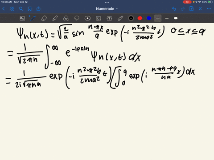
Task: Choose the red pen color
Action: (140, 18)
